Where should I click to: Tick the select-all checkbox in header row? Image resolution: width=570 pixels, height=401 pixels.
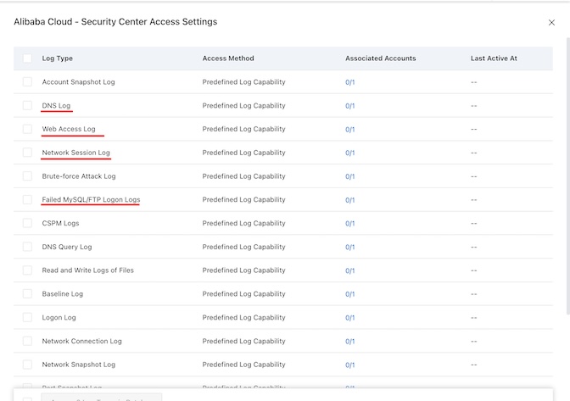(27, 58)
